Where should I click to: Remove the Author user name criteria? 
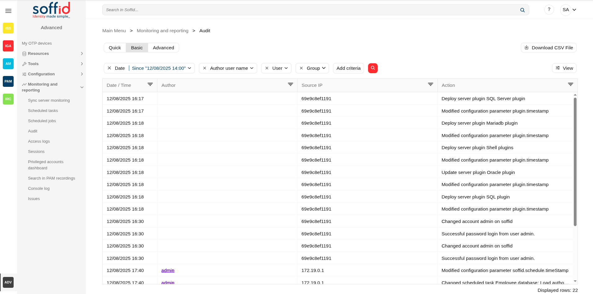[x=204, y=68]
